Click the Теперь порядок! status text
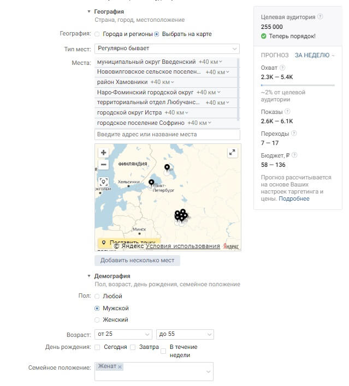This screenshot has height=386, width=349. tap(292, 36)
